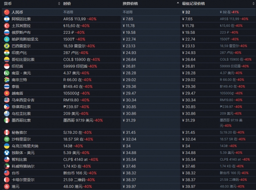Click the Chile flag beside 智利比索
256x190 pixels.
[7, 159]
